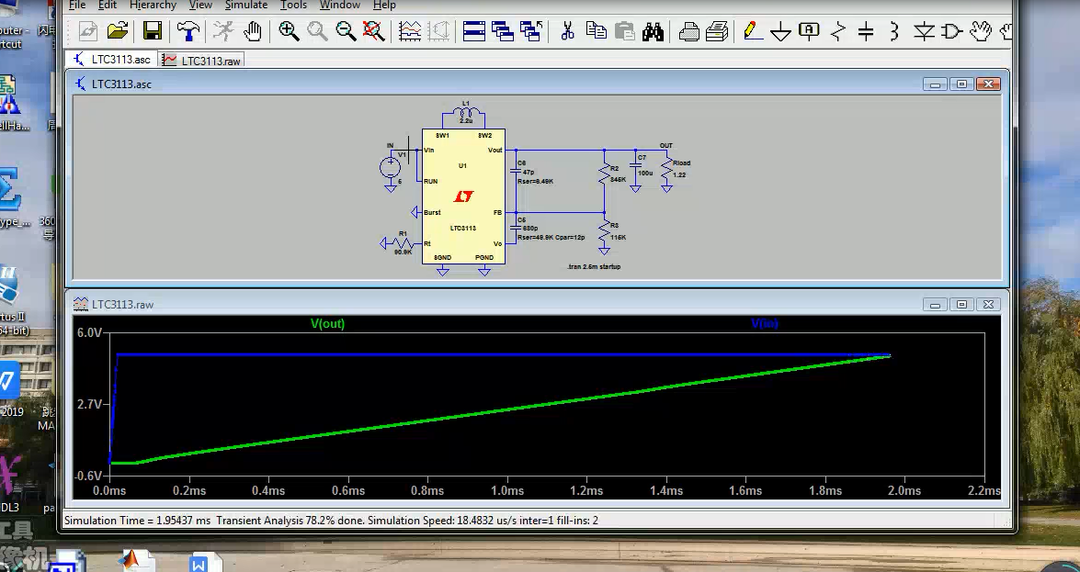The height and width of the screenshot is (572, 1080).
Task: Click the 1.0ms time axis label
Action: [x=507, y=491]
